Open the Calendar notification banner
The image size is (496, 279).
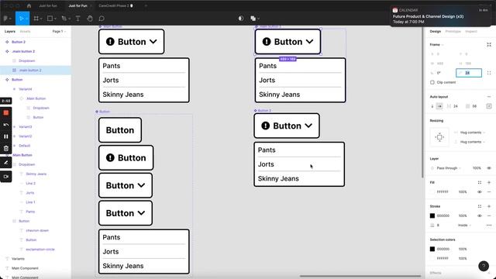point(441,15)
